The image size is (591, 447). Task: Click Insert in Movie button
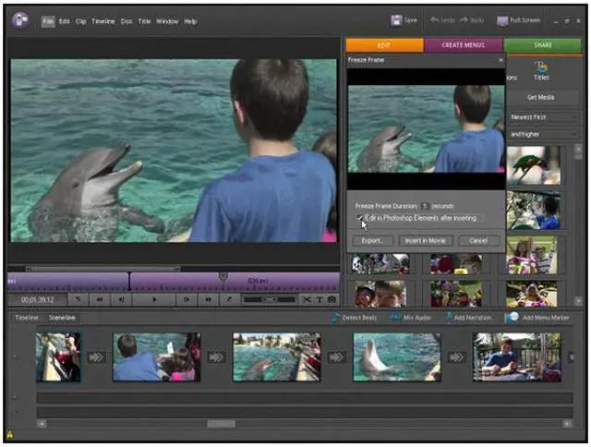(x=425, y=240)
